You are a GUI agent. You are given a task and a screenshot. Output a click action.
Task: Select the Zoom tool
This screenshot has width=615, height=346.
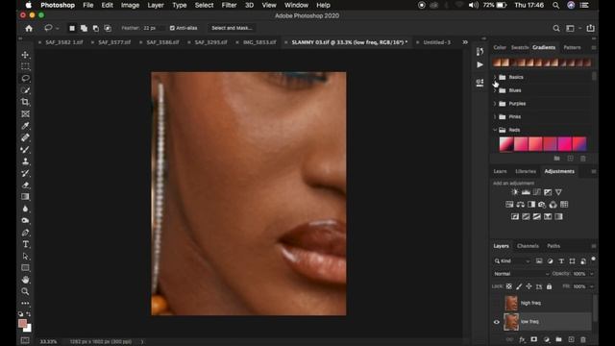click(x=26, y=291)
